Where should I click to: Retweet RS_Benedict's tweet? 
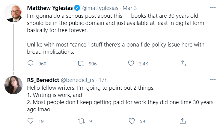[81, 121]
